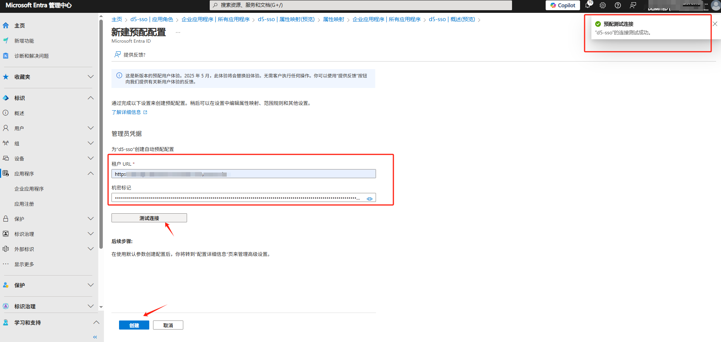This screenshot has height=342, width=721.
Task: Expand the 用户 menu chevron
Action: click(x=91, y=128)
